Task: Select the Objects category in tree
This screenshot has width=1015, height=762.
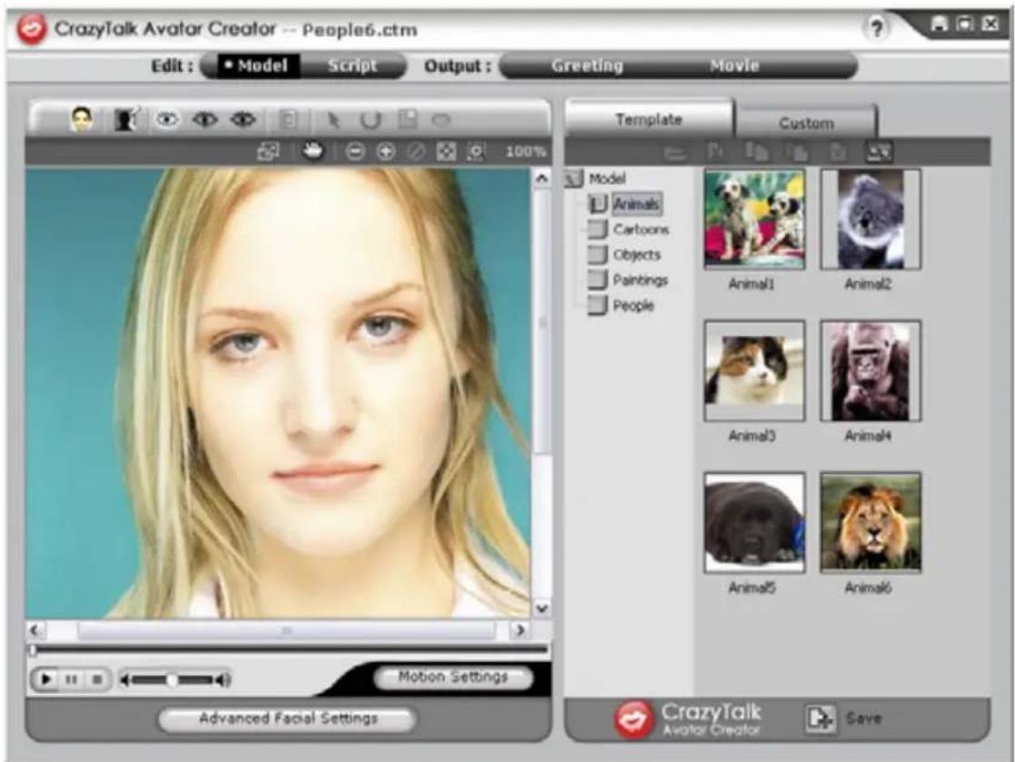Action: [x=636, y=254]
